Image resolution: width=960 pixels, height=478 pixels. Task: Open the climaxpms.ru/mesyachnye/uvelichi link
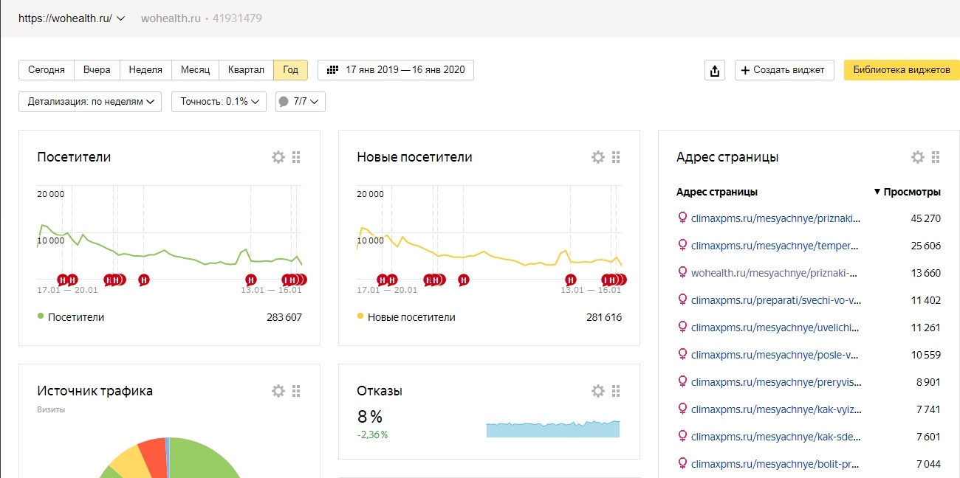pyautogui.click(x=776, y=328)
